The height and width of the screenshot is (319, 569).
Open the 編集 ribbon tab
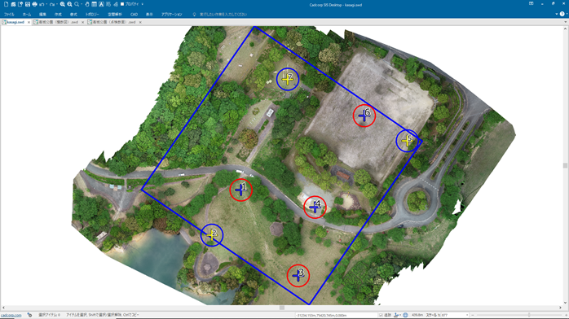click(42, 15)
